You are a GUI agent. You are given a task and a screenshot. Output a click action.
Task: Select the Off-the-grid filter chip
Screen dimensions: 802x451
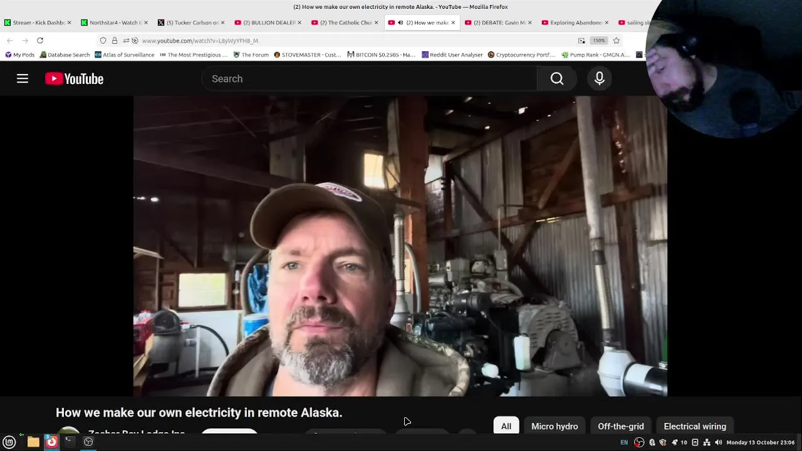620,426
